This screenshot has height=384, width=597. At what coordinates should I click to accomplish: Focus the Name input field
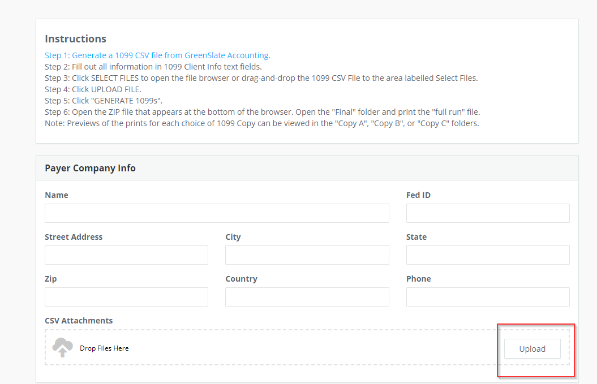tap(217, 213)
